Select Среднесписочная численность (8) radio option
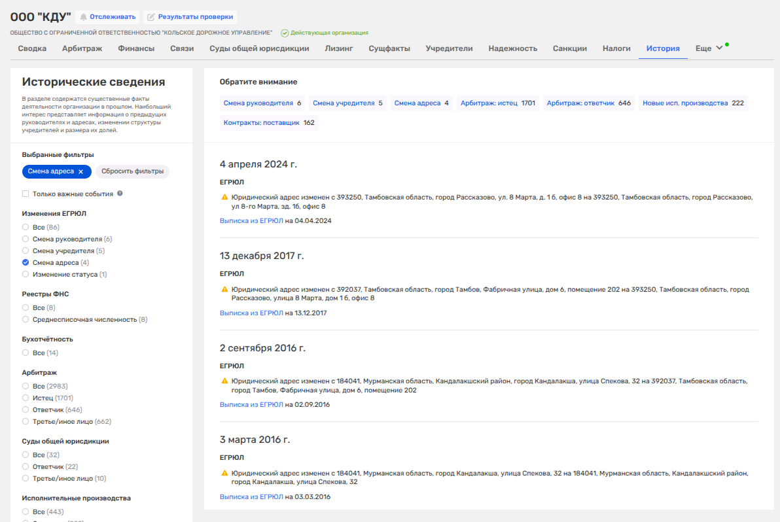Viewport: 780px width, 522px height. click(x=26, y=320)
